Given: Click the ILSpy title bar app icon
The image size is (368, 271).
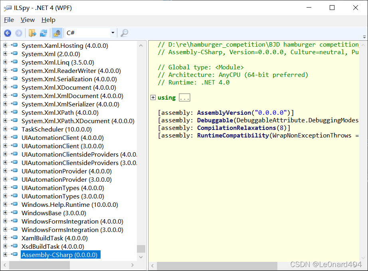Looking at the screenshot, I should pyautogui.click(x=8, y=8).
